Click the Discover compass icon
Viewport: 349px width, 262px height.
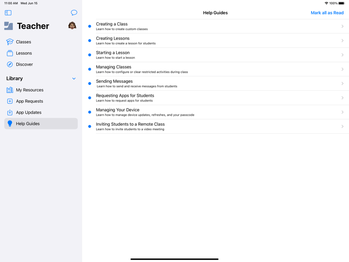(10, 64)
